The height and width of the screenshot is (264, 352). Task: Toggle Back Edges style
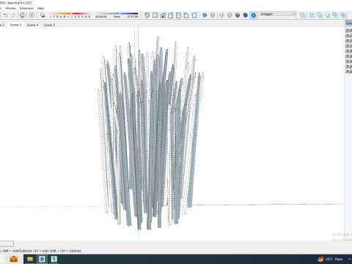tap(213, 15)
